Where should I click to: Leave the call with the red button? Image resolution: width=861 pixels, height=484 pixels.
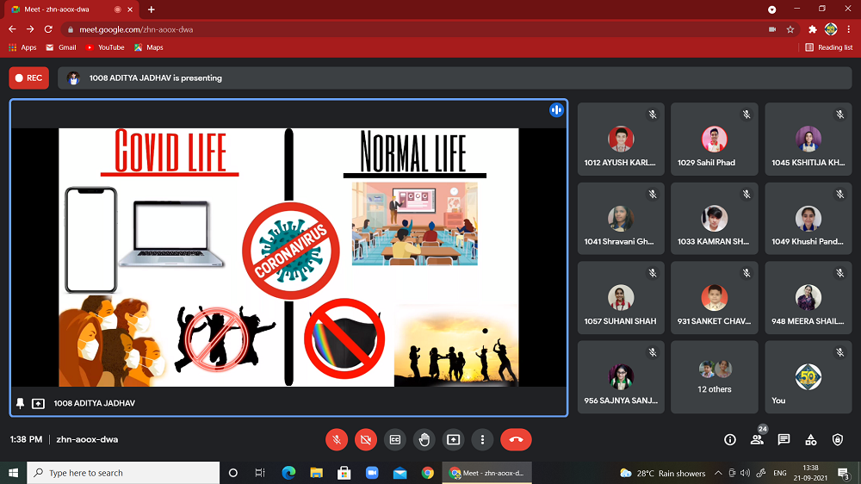(516, 439)
